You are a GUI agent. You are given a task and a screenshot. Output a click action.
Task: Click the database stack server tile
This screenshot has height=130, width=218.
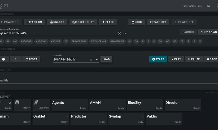22,105
